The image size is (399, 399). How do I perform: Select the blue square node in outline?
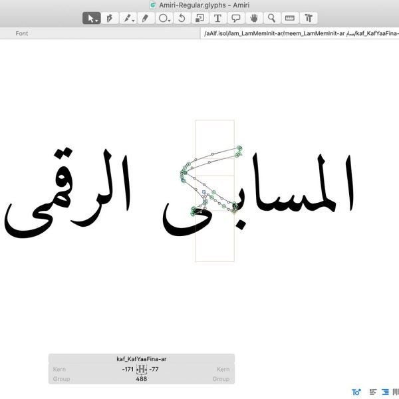(x=204, y=192)
